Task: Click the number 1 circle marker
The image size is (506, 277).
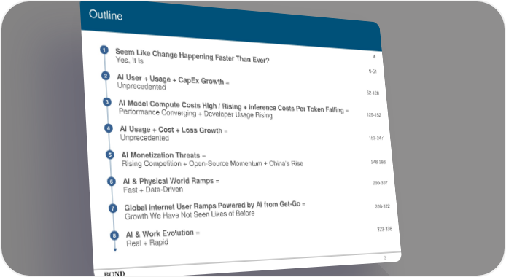Action: point(104,50)
